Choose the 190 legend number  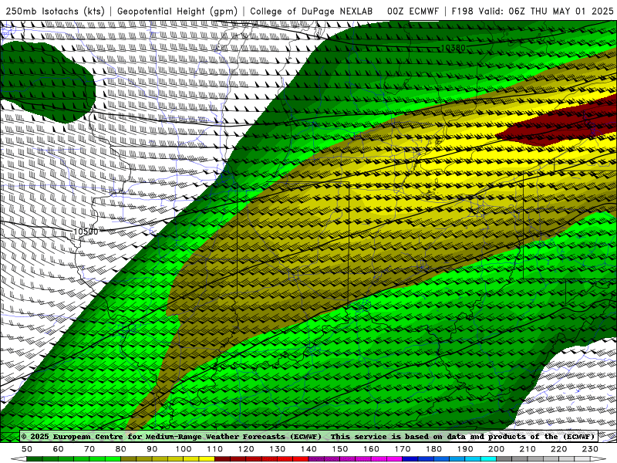tap(465, 449)
